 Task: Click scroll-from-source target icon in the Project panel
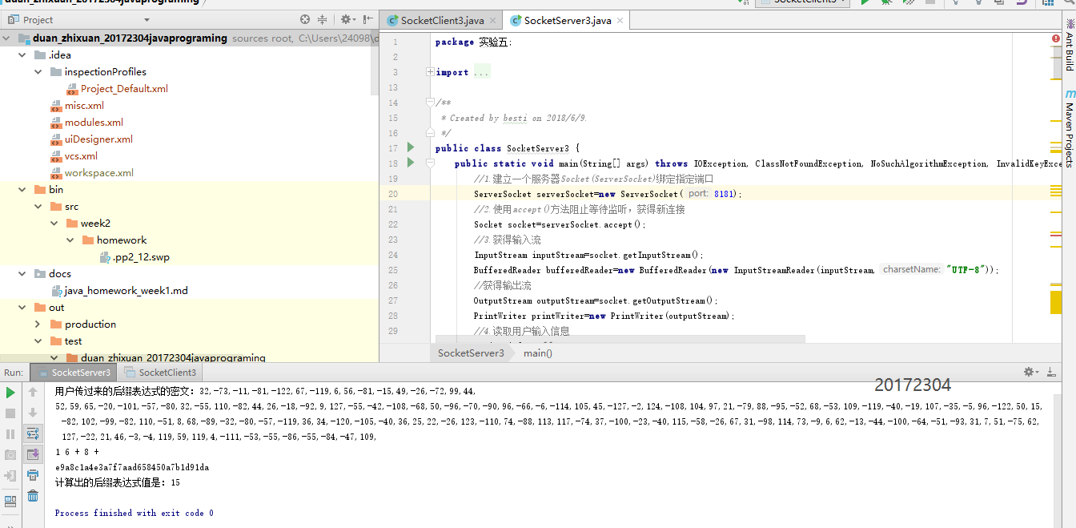point(305,19)
